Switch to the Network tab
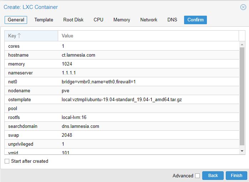This screenshot has height=182, width=249. pos(149,20)
